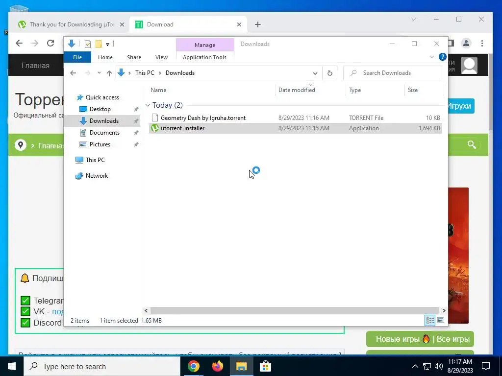This screenshot has width=502, height=376.
Task: Click the utorrent_installer green icon
Action: [x=155, y=128]
